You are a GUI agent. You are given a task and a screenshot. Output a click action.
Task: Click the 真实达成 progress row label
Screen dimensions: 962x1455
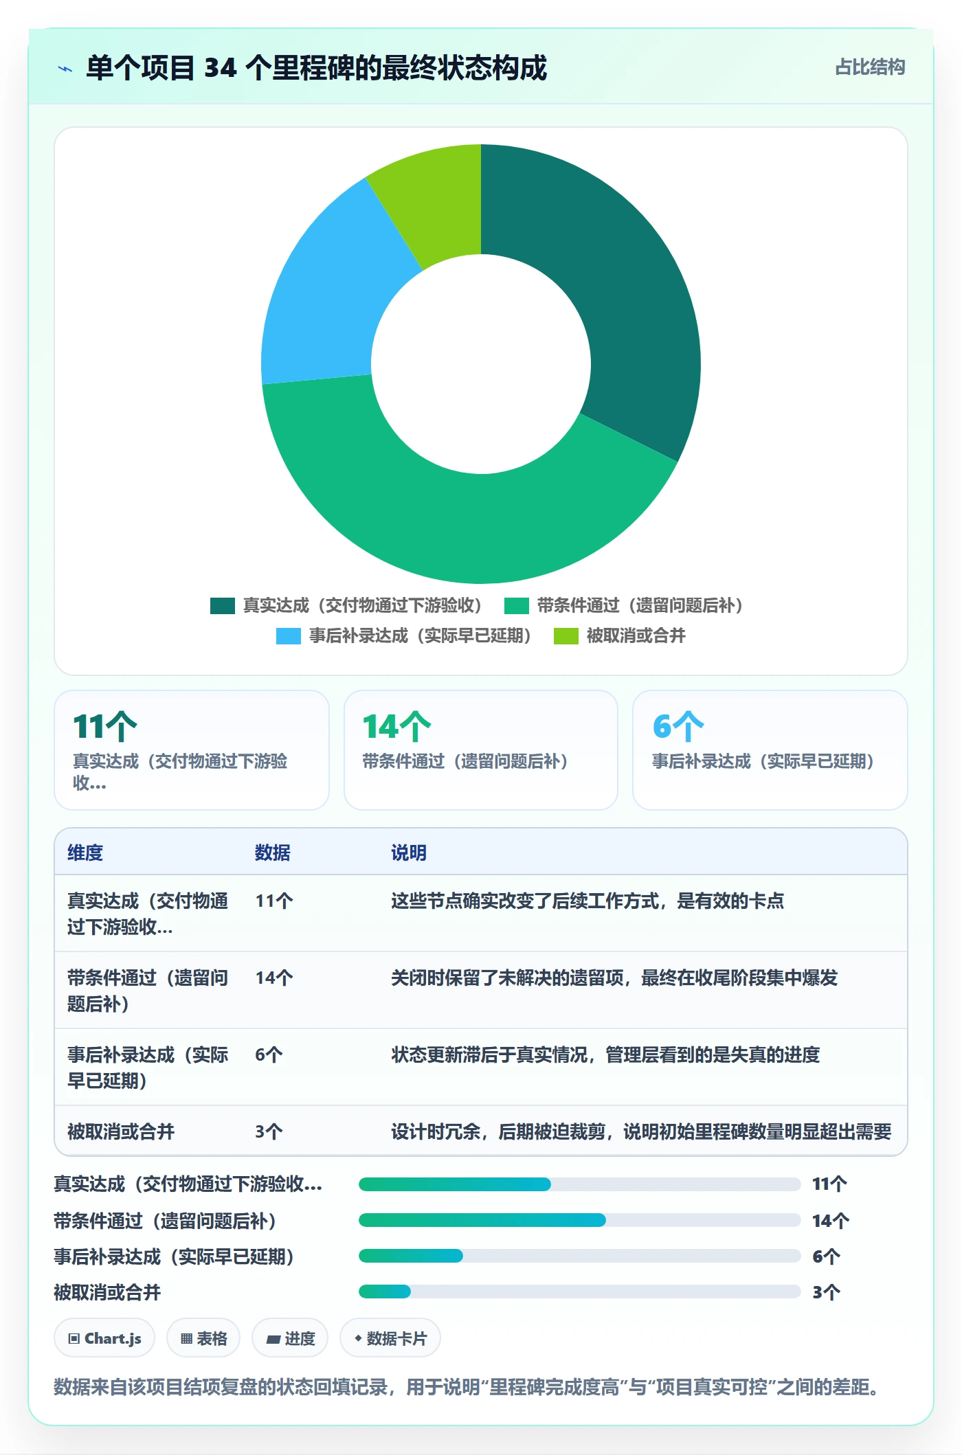[x=188, y=1184]
